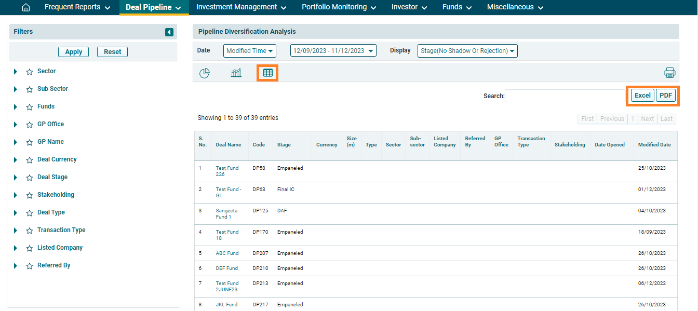
Task: Mark Referred By filter as favorite
Action: click(x=30, y=266)
